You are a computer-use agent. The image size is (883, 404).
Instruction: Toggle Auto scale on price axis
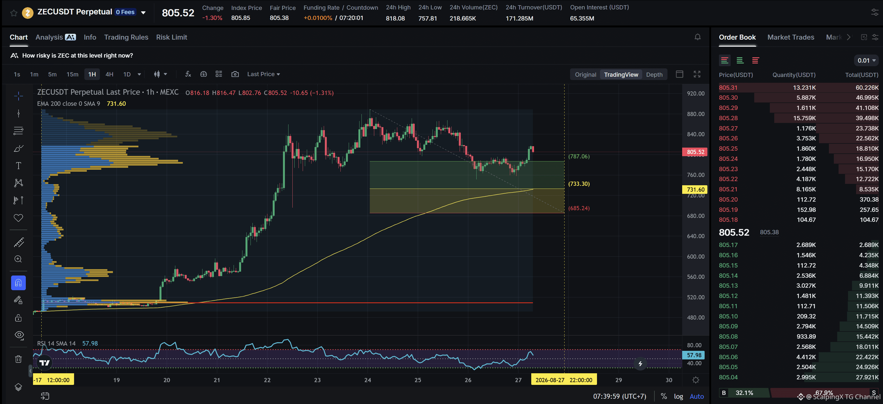(x=697, y=396)
